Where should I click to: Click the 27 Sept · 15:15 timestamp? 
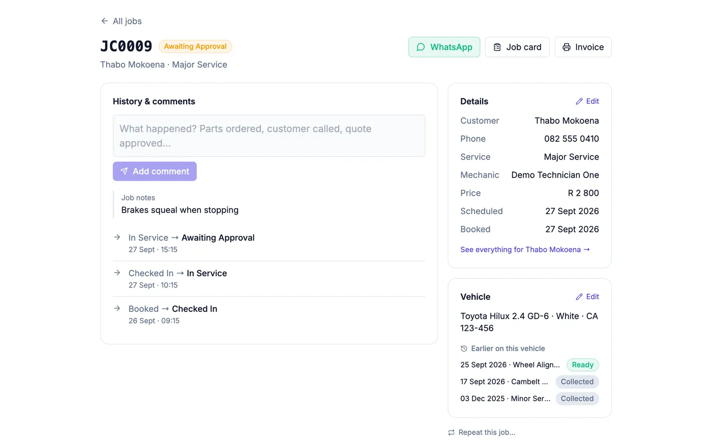tap(153, 250)
